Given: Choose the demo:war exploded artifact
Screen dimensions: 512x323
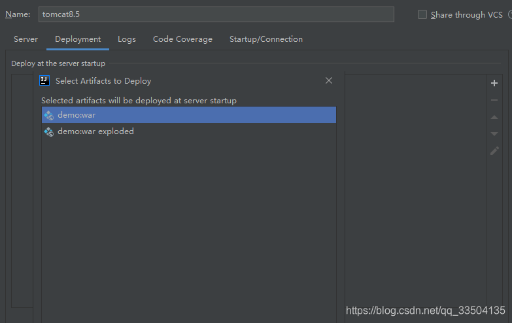Looking at the screenshot, I should 189,131.
